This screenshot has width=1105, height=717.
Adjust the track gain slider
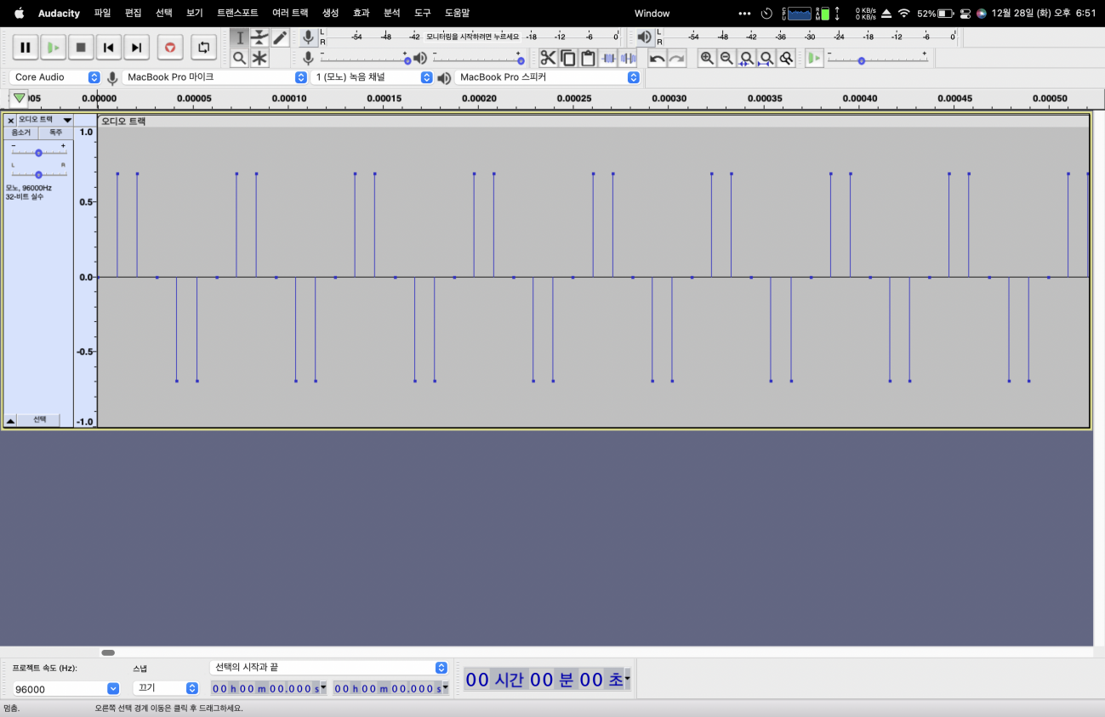[x=38, y=152]
